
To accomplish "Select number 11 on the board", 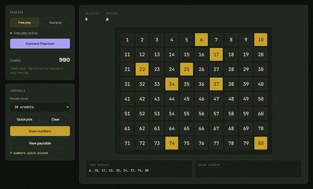I will tap(128, 54).
